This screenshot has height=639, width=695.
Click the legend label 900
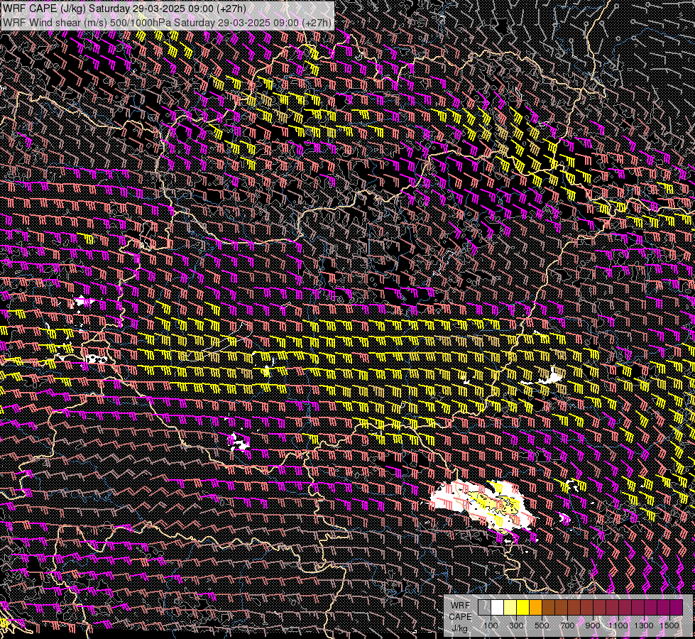click(593, 626)
